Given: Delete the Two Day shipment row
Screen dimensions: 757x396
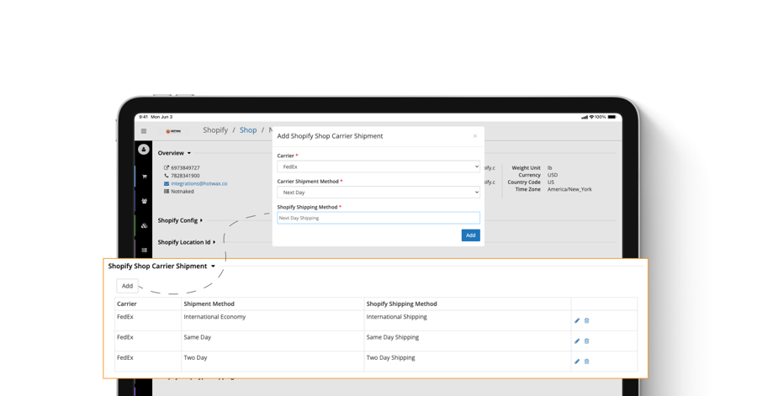Looking at the screenshot, I should pos(587,362).
